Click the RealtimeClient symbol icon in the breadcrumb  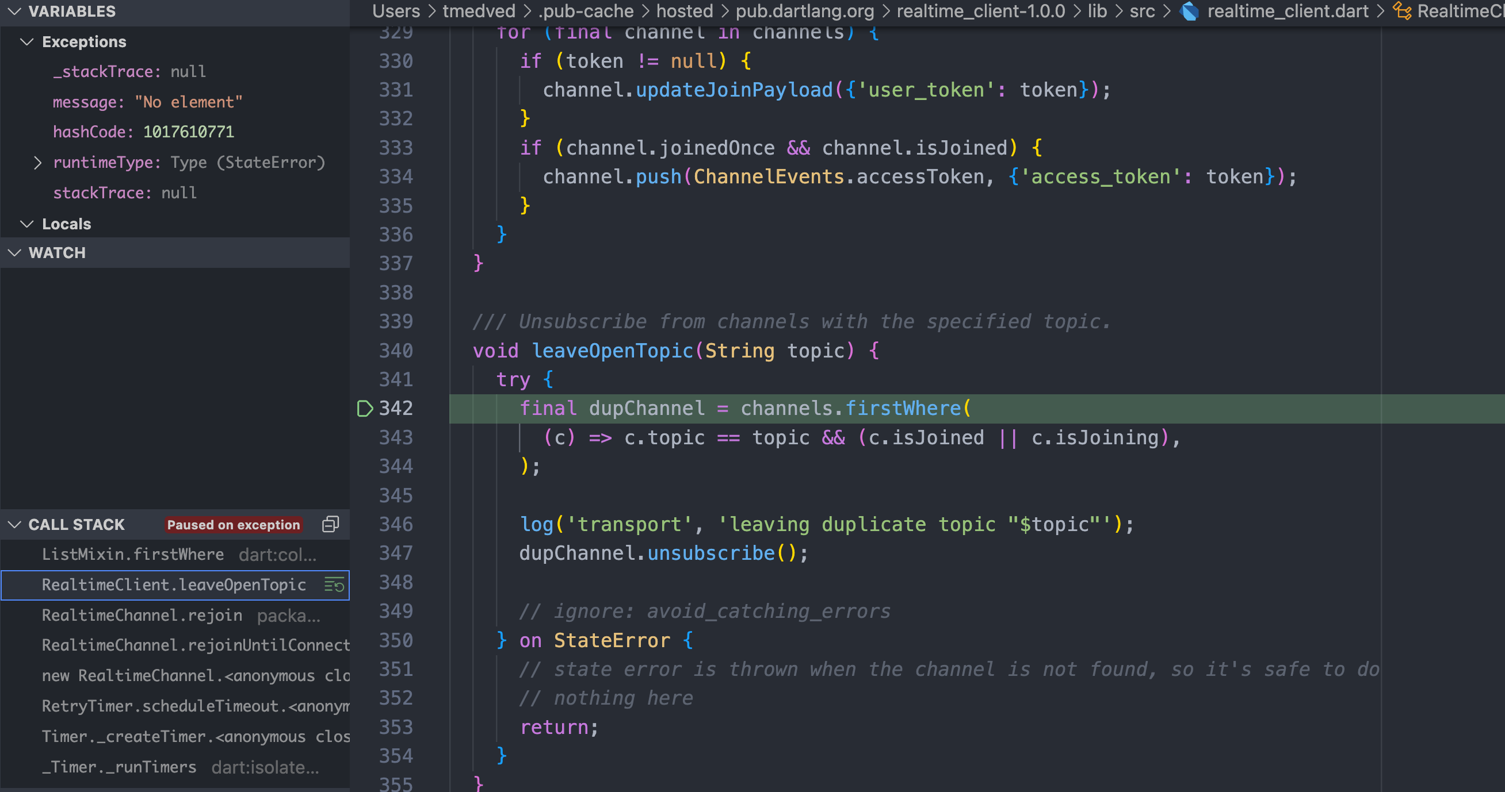1402,11
